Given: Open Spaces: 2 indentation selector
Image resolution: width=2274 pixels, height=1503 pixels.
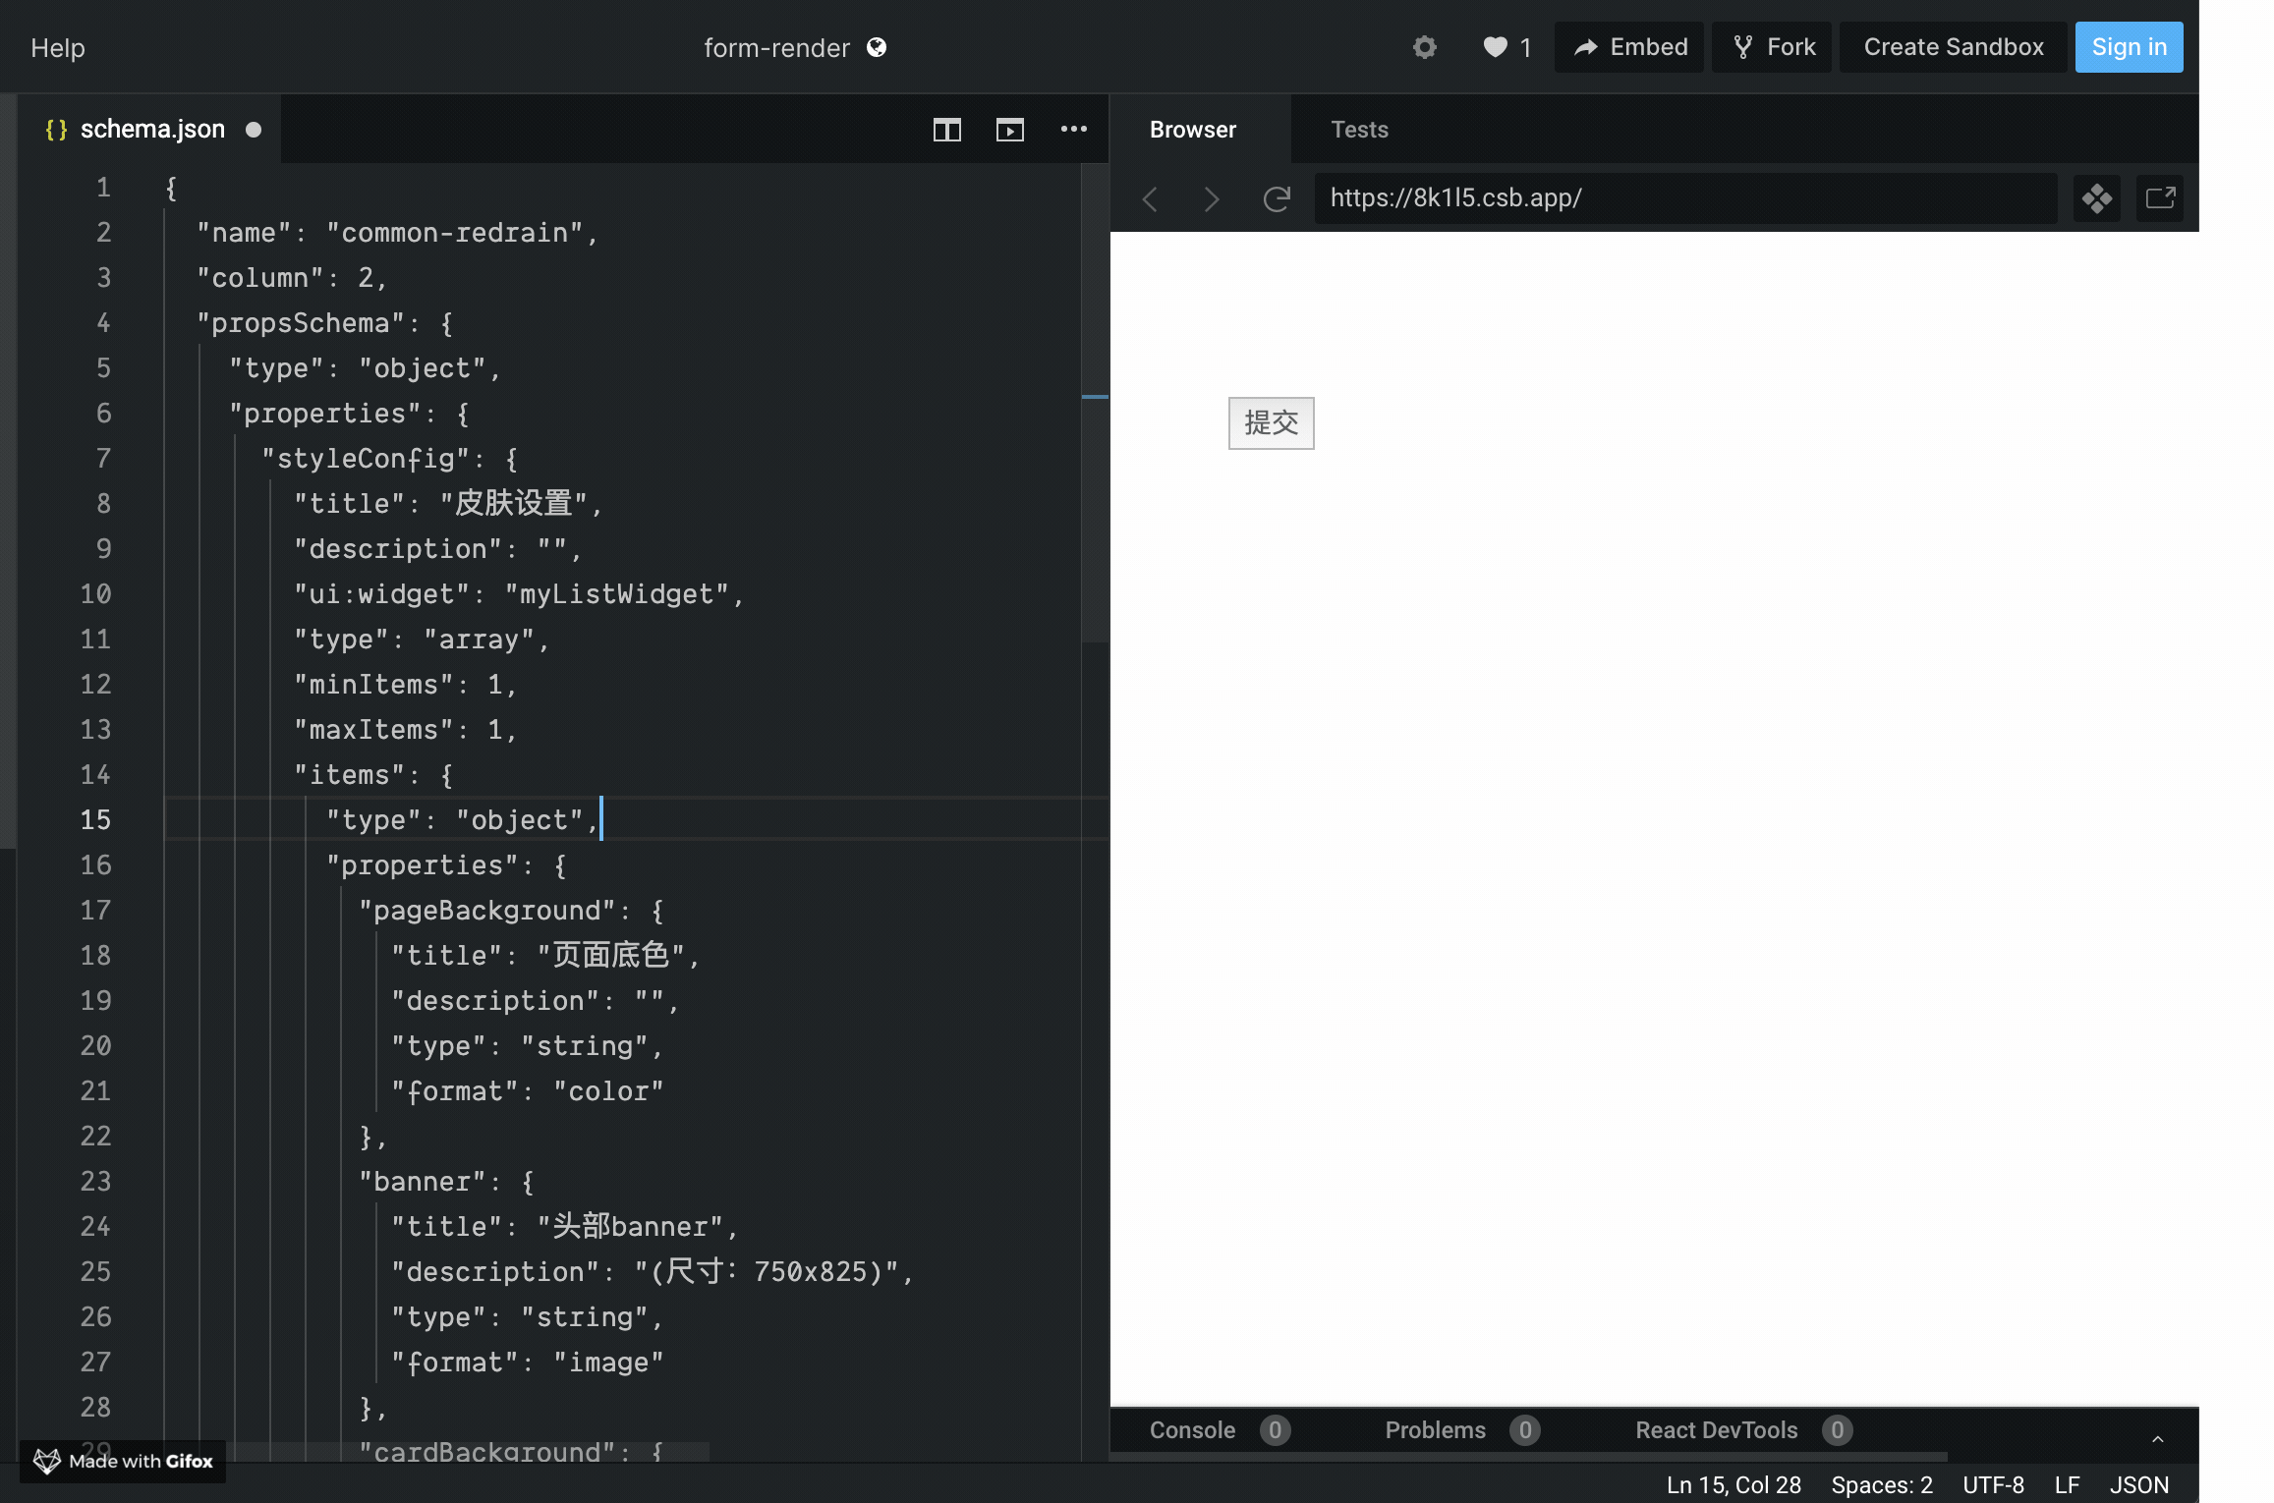Looking at the screenshot, I should (1881, 1484).
